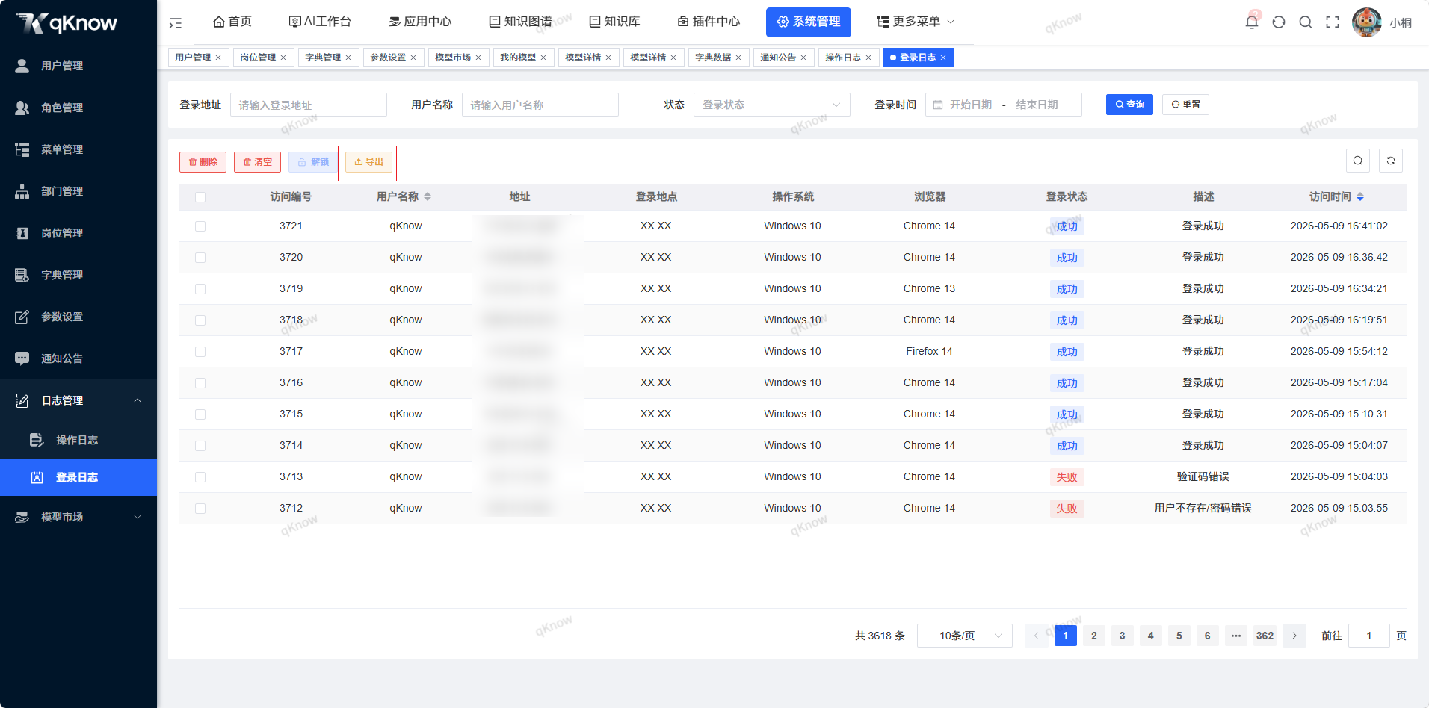This screenshot has height=708, width=1429.
Task: Open the 10条/页 page size dropdown
Action: [964, 636]
